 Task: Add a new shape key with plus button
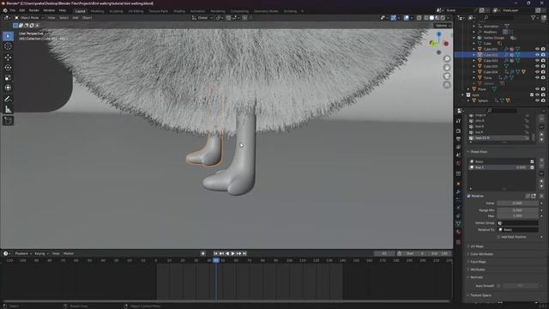tap(541, 161)
